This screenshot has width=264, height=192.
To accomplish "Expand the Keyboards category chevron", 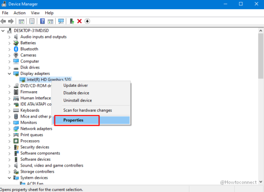I will (10, 110).
